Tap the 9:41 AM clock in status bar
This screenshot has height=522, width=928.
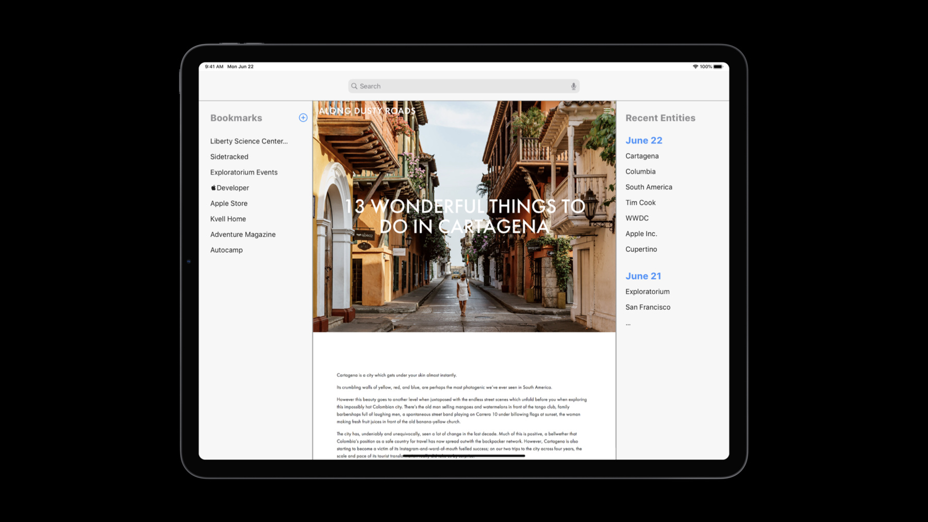[x=214, y=67]
